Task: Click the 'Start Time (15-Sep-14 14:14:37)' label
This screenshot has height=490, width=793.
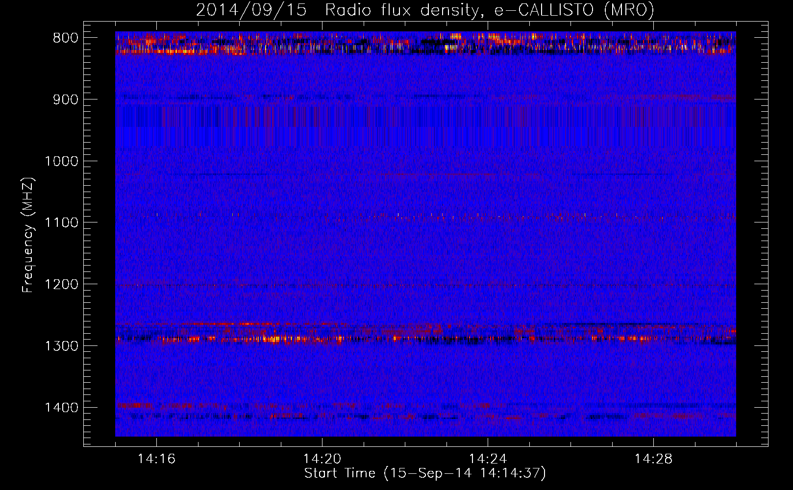Action: 425,473
